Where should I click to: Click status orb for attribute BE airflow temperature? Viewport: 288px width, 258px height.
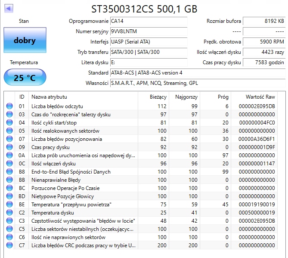click(x=9, y=205)
